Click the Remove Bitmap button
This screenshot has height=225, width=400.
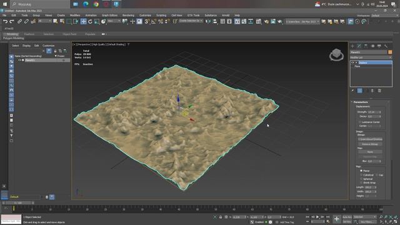(x=370, y=144)
